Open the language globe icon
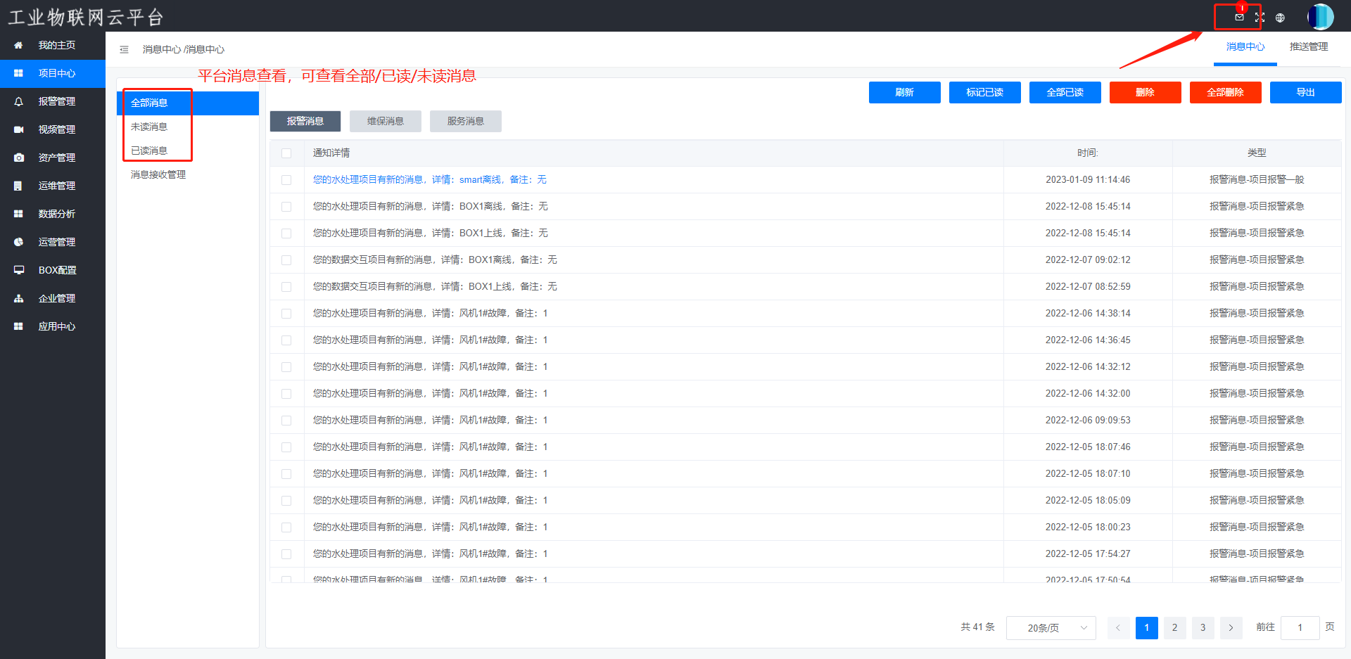Image resolution: width=1351 pixels, height=659 pixels. coord(1280,18)
